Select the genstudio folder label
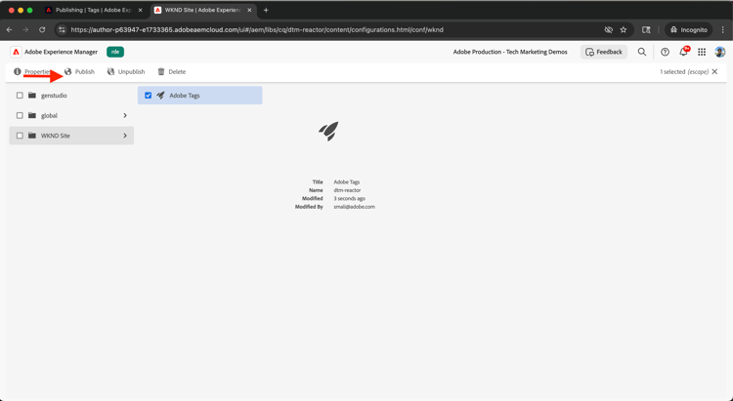The height and width of the screenshot is (401, 733). 54,96
